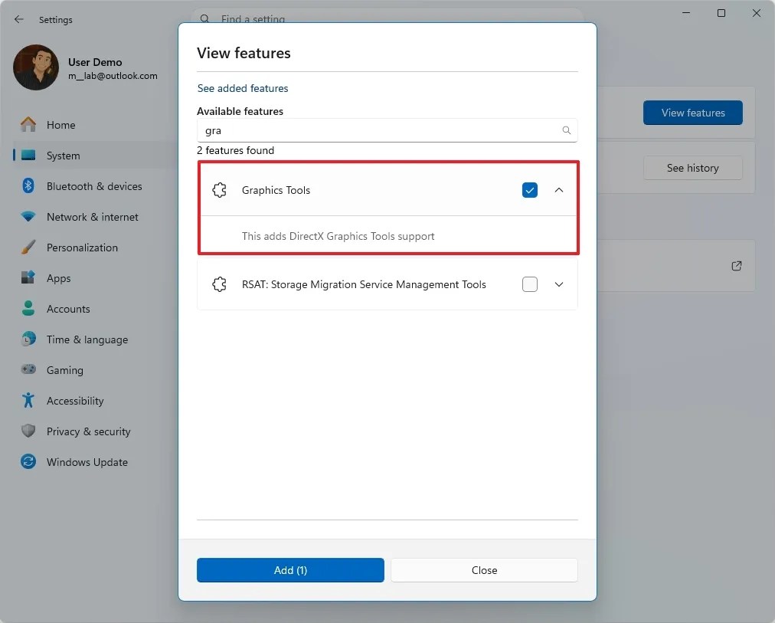Image resolution: width=775 pixels, height=623 pixels.
Task: Open Accessibility settings
Action: tap(75, 400)
